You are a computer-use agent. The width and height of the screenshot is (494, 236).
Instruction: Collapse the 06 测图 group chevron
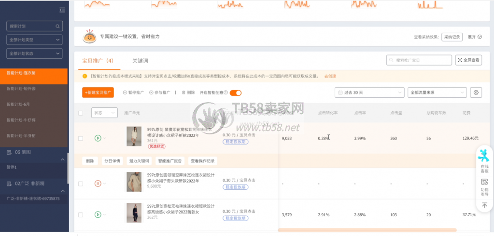click(63, 159)
